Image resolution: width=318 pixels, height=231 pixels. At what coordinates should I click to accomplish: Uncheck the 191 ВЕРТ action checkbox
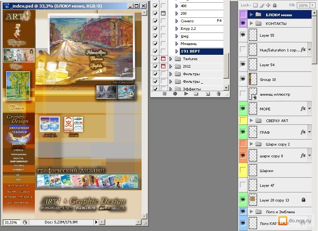[x=155, y=51]
